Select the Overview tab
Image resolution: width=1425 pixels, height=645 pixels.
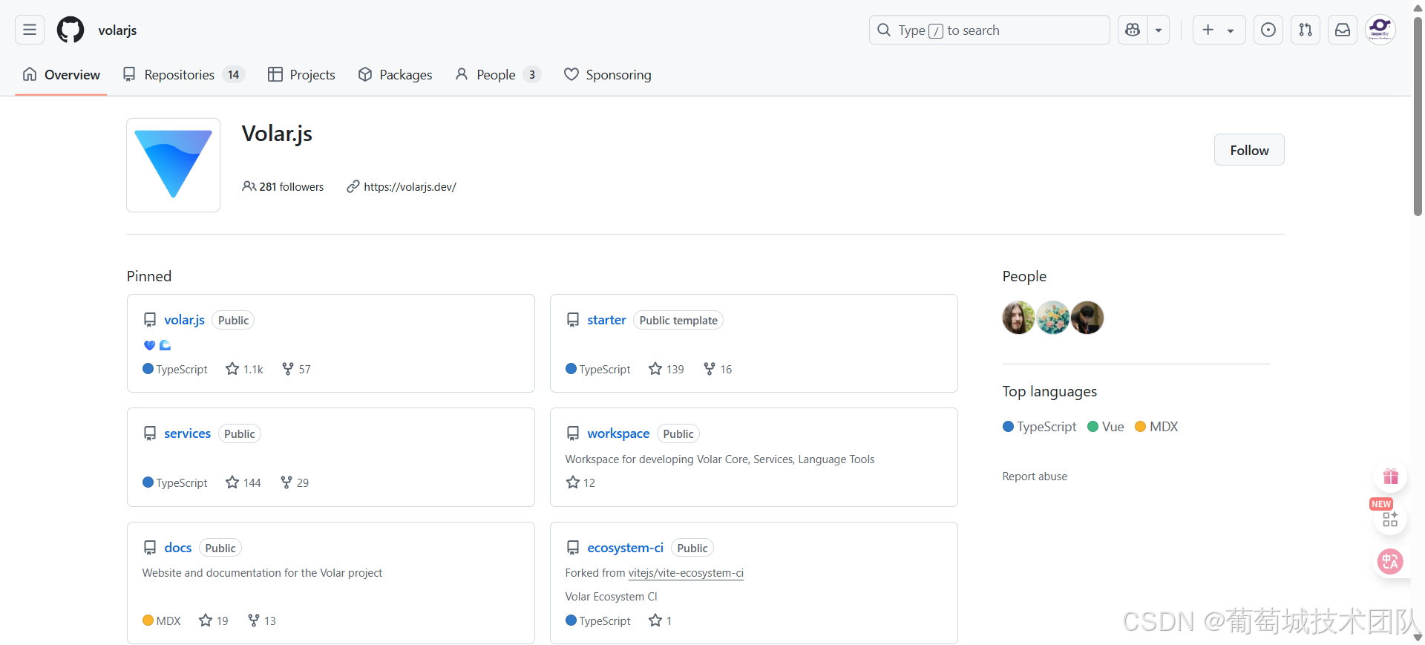[x=61, y=74]
